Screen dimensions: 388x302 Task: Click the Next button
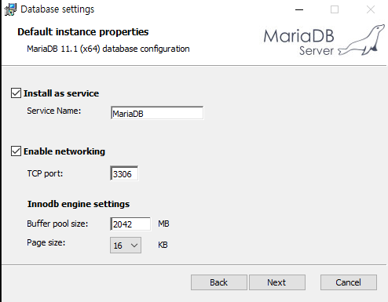tap(277, 282)
